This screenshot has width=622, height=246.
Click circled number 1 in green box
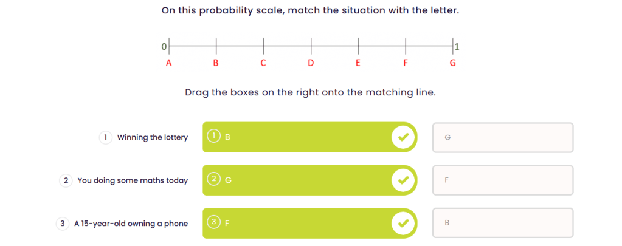(213, 137)
